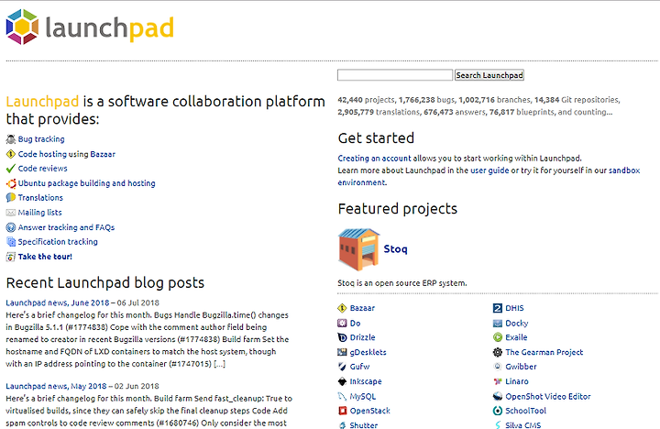Open the Bazaar featured project link
660x429 pixels.
[x=362, y=308]
